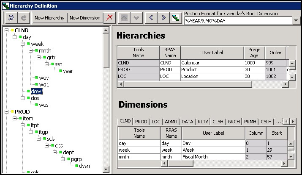This screenshot has width=302, height=175.
Task: Open the Position Format dropdown arrow
Action: pyautogui.click(x=296, y=20)
